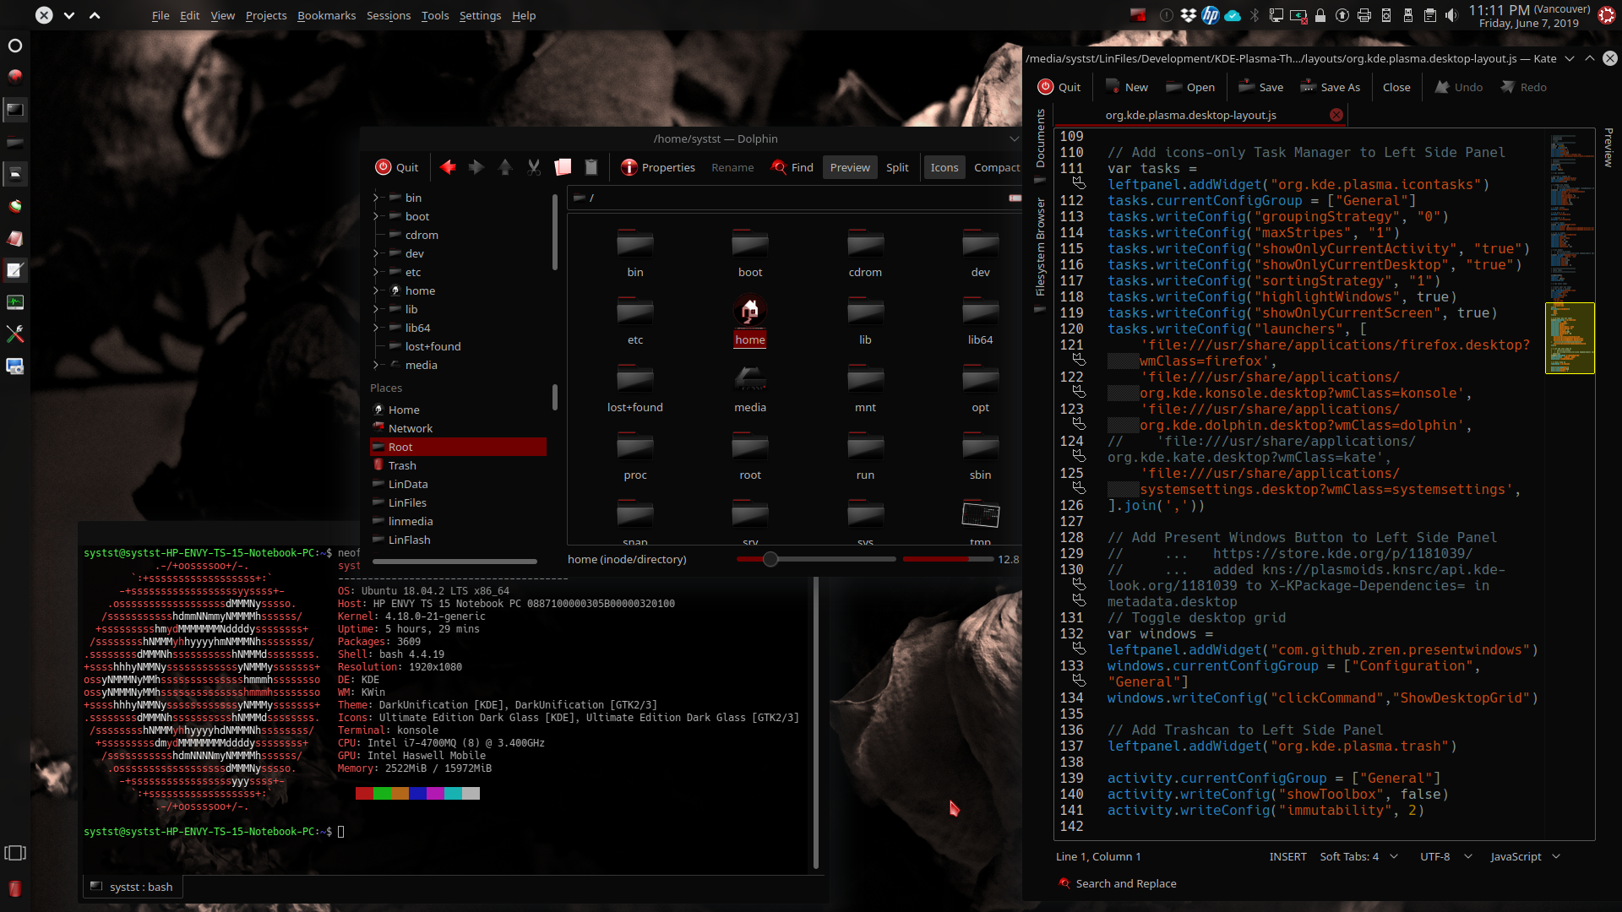
Task: Save the file in Kate
Action: pos(1260,87)
